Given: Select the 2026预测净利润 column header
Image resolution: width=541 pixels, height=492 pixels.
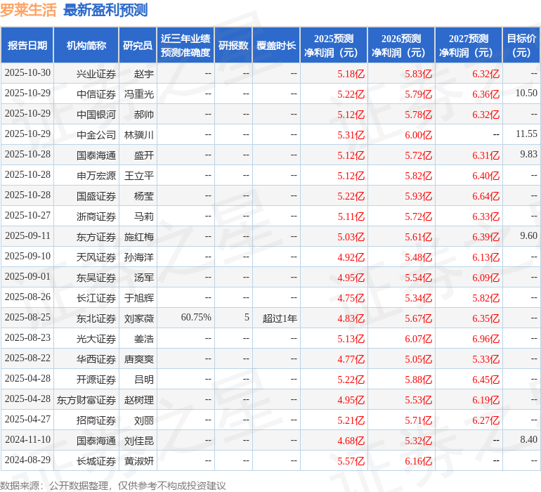Looking at the screenshot, I should pyautogui.click(x=400, y=46).
